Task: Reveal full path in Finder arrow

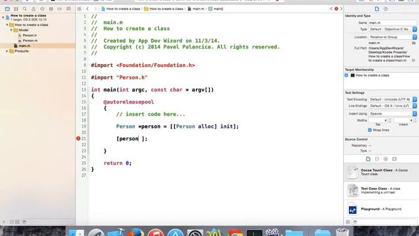Action: 413,60
